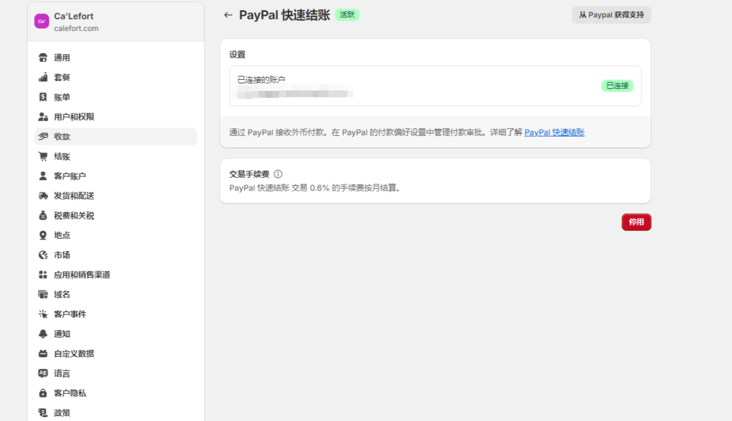Open 政策 policies settings
This screenshot has width=732, height=421.
(x=116, y=413)
